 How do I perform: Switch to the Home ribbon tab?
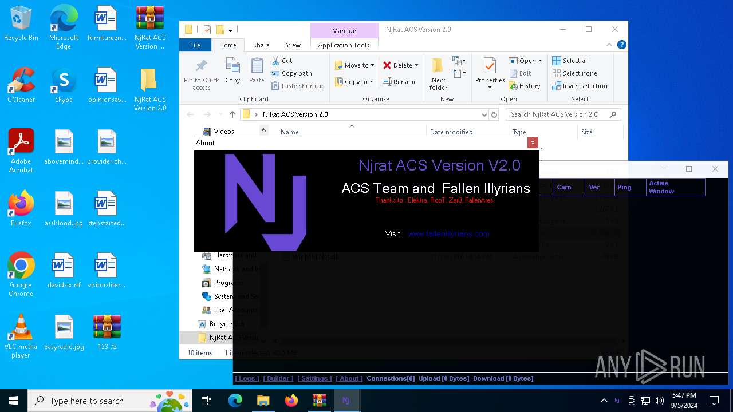(227, 45)
